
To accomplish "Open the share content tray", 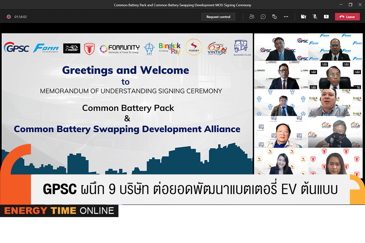I will [x=326, y=17].
